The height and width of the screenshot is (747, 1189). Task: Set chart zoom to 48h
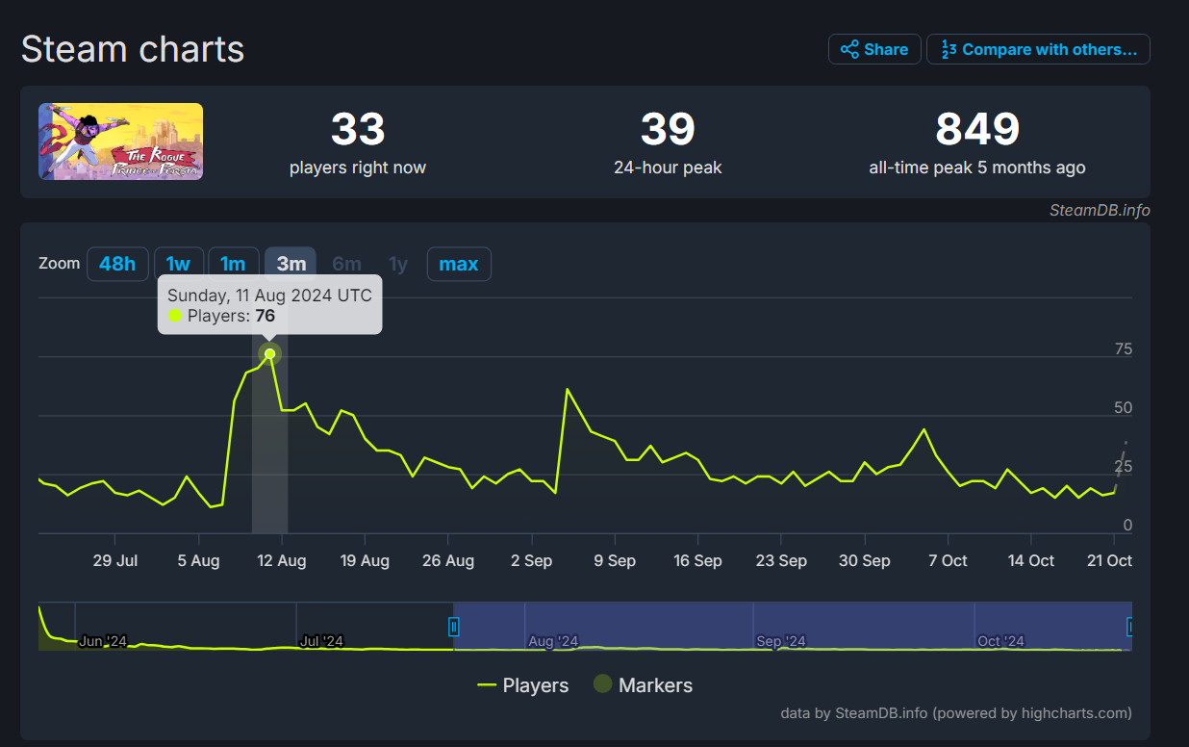[x=117, y=264]
